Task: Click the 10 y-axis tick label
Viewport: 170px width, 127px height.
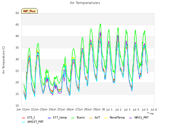Action: click(x=17, y=106)
